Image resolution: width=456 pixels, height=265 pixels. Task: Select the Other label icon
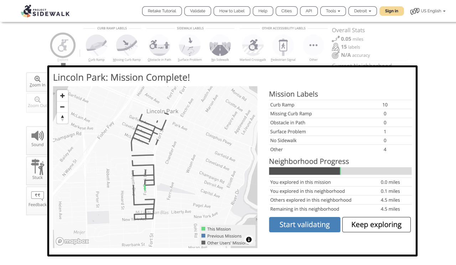pyautogui.click(x=313, y=45)
